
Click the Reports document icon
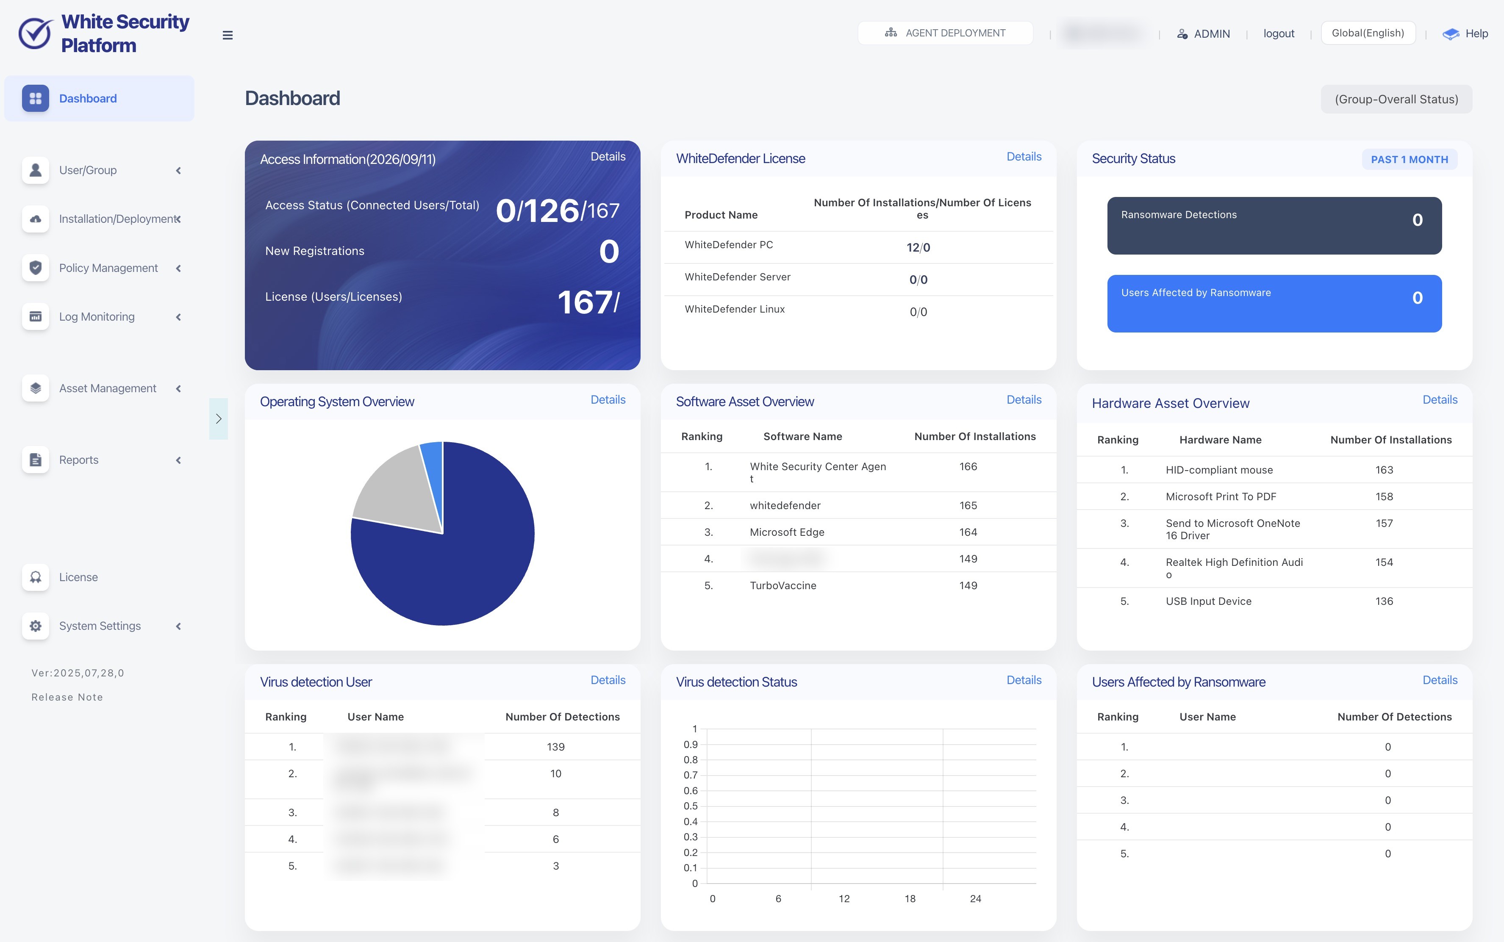coord(36,460)
